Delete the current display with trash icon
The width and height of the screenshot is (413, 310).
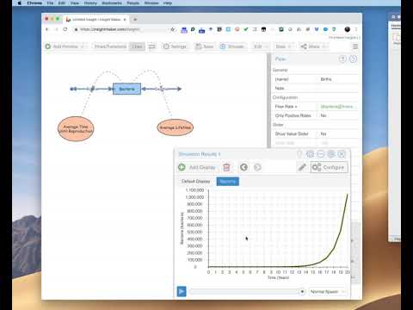[226, 167]
